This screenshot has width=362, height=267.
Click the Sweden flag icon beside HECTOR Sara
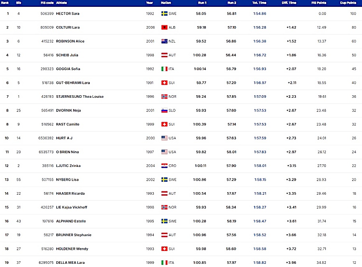coord(165,14)
